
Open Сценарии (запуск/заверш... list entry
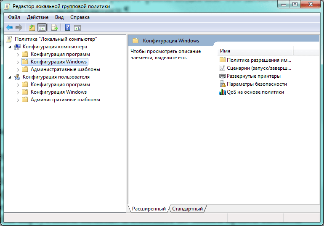pos(259,68)
